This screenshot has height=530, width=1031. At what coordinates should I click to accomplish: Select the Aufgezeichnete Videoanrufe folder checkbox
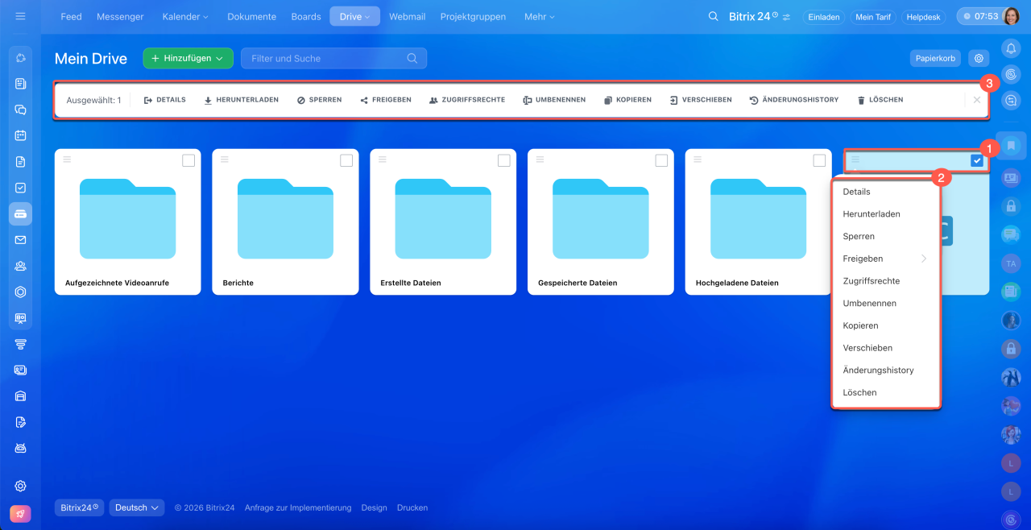[188, 160]
